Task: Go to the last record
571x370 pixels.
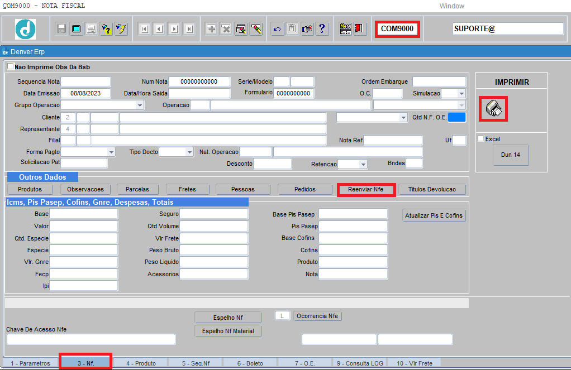Action: point(189,29)
